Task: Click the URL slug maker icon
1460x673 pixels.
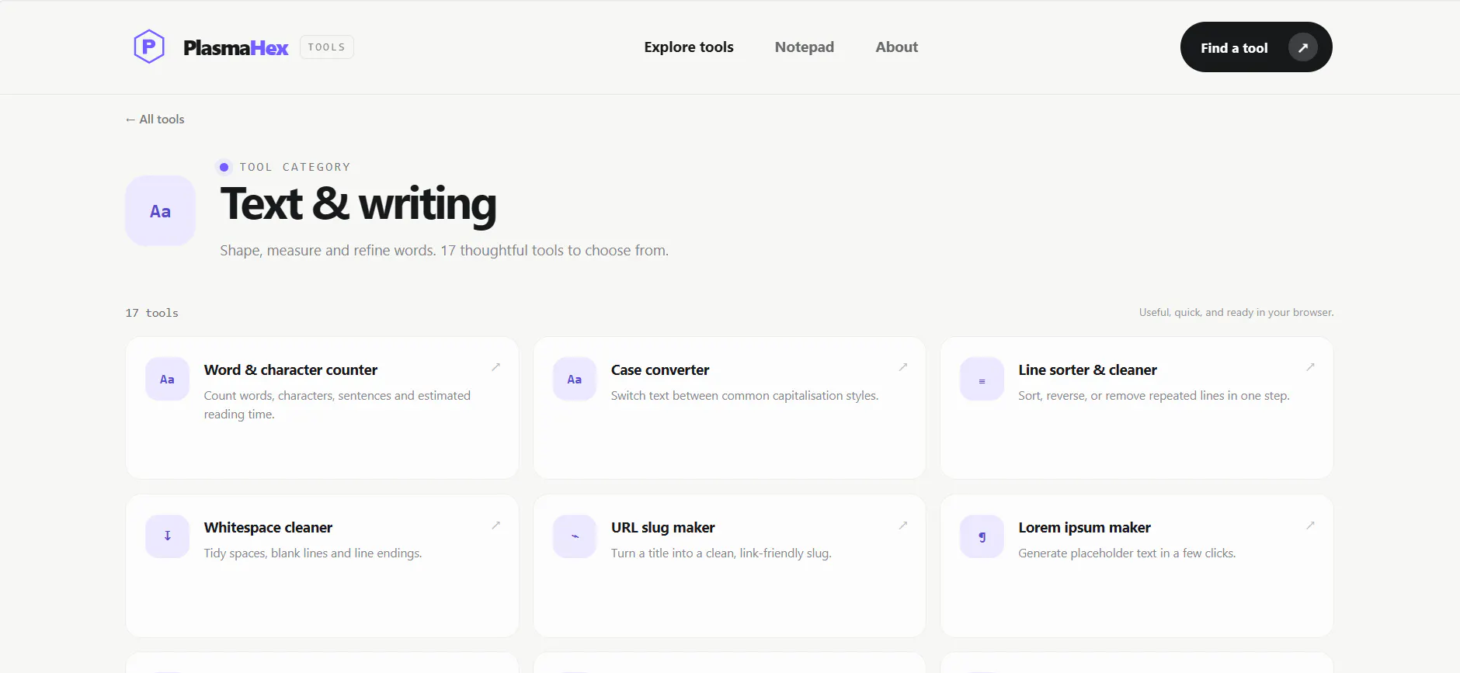Action: 575,536
